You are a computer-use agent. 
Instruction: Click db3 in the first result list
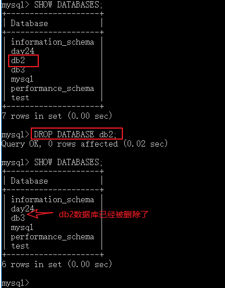(18, 70)
